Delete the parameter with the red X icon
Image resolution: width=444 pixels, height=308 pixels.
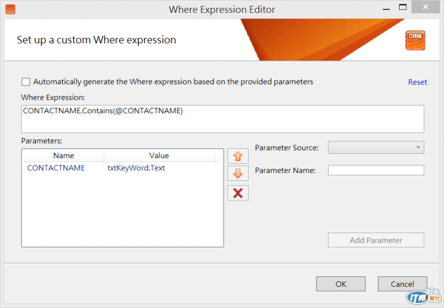tap(238, 193)
